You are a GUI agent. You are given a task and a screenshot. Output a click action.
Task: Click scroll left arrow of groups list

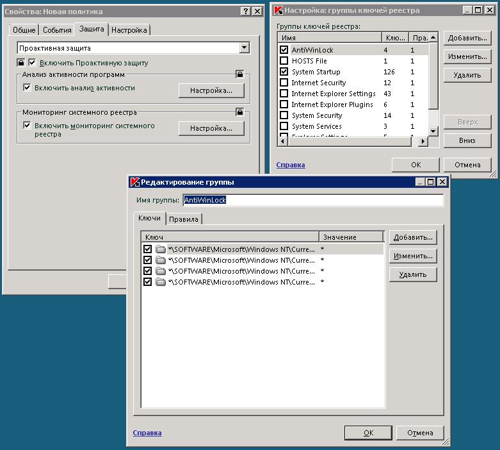pos(282,141)
